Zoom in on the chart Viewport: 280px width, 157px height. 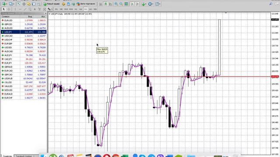pyautogui.click(x=116, y=4)
